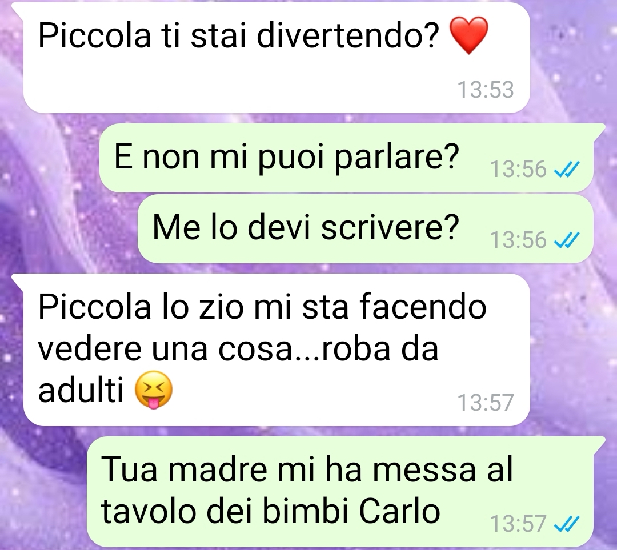Viewport: 617px width, 550px height.
Task: Tap read receipt ticks on 'E non mi puoi parlare?'
Action: (566, 170)
